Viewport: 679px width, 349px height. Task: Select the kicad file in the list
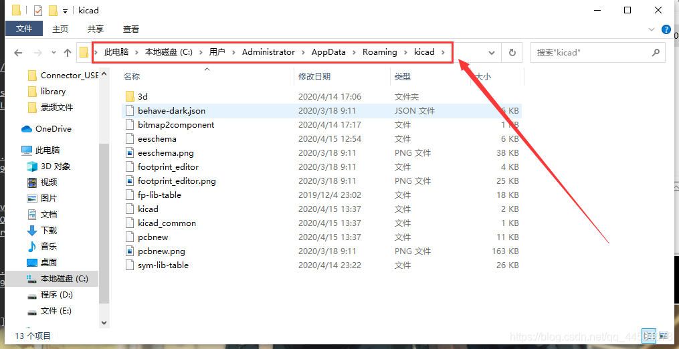148,209
